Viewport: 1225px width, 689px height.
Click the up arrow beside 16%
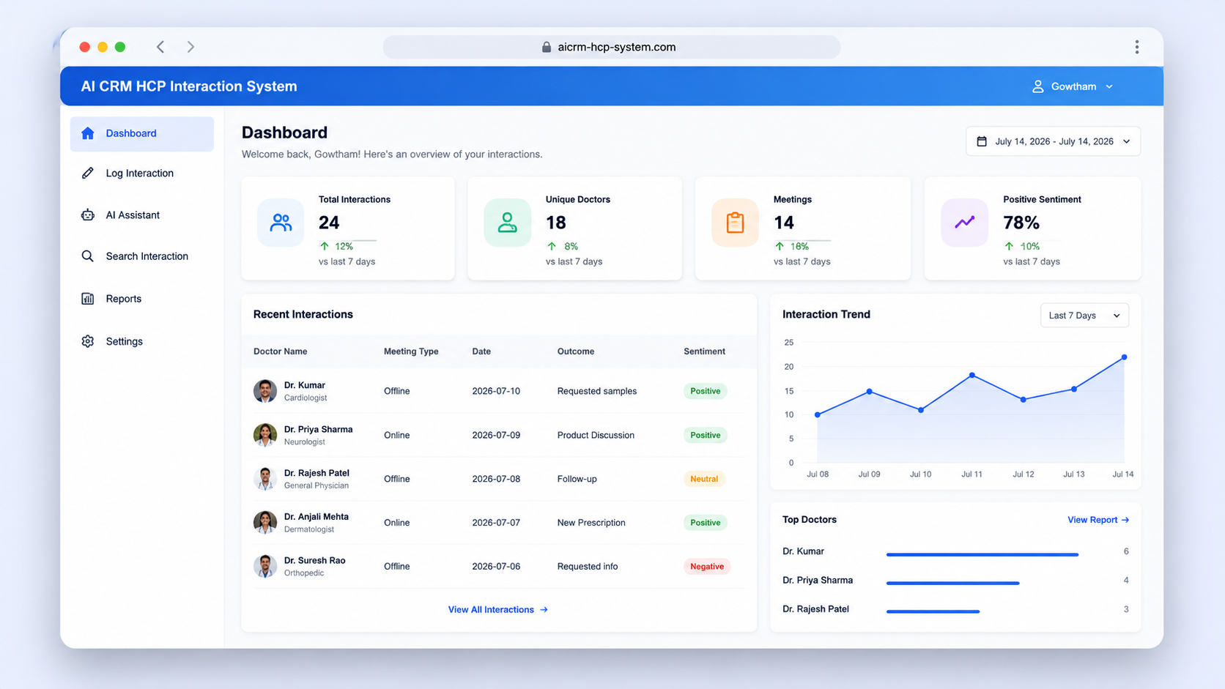780,246
